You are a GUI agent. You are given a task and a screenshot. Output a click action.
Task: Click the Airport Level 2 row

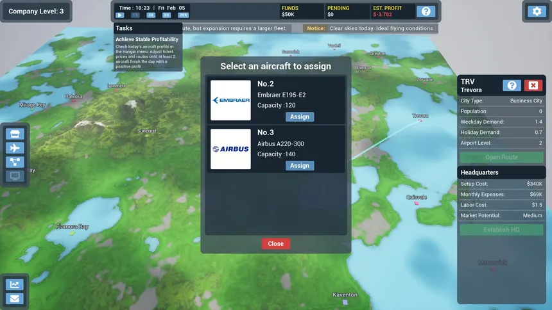click(x=501, y=143)
